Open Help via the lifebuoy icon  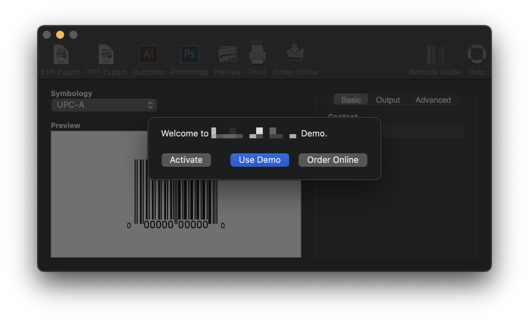pos(477,54)
